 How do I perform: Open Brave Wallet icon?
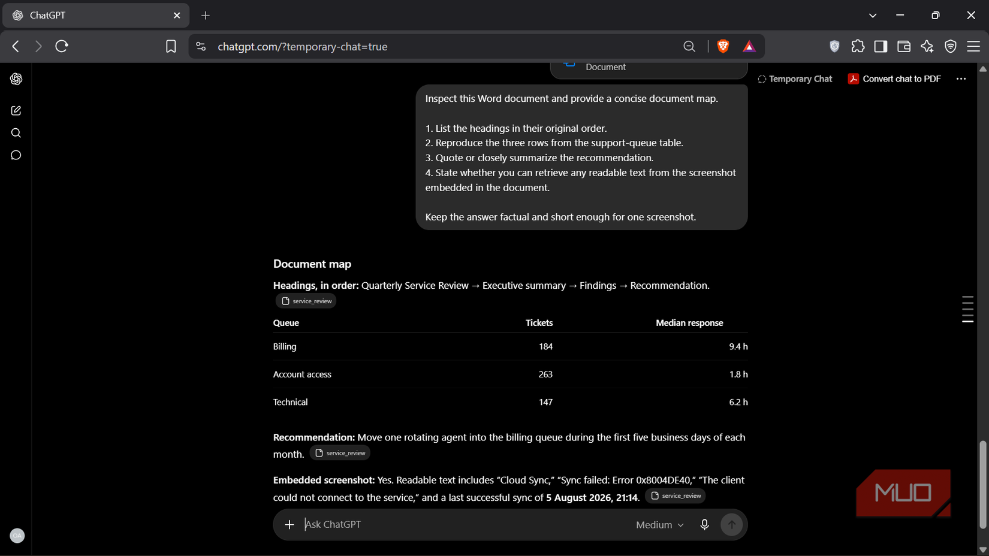(904, 46)
